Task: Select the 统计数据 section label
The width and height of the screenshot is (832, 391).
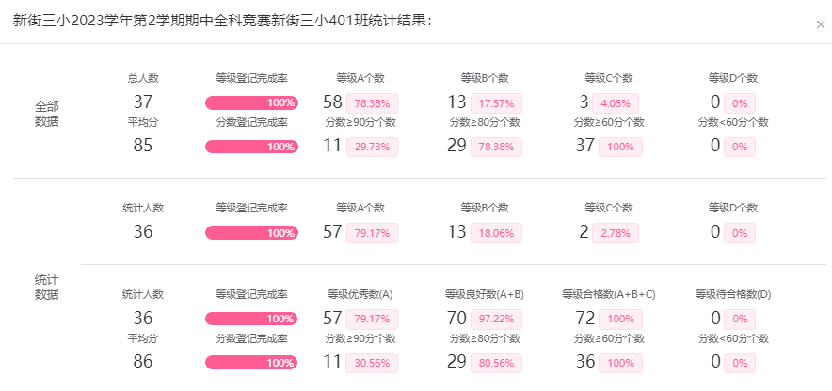Action: pos(47,287)
